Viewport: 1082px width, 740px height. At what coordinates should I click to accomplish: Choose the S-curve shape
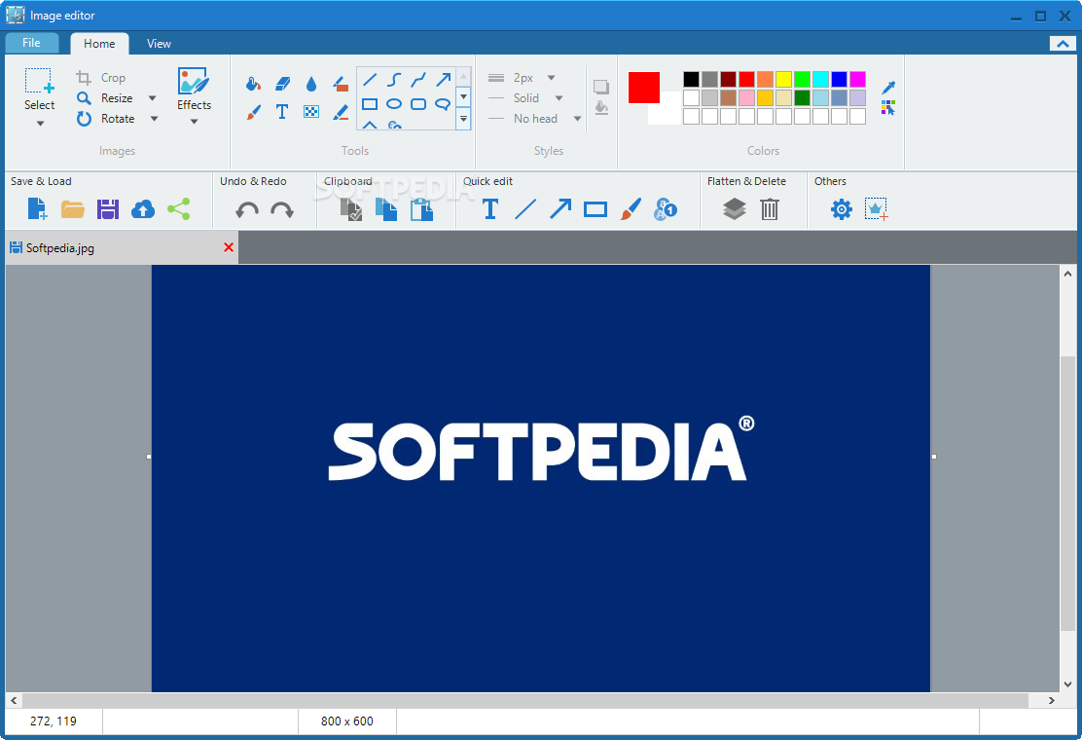(x=394, y=80)
